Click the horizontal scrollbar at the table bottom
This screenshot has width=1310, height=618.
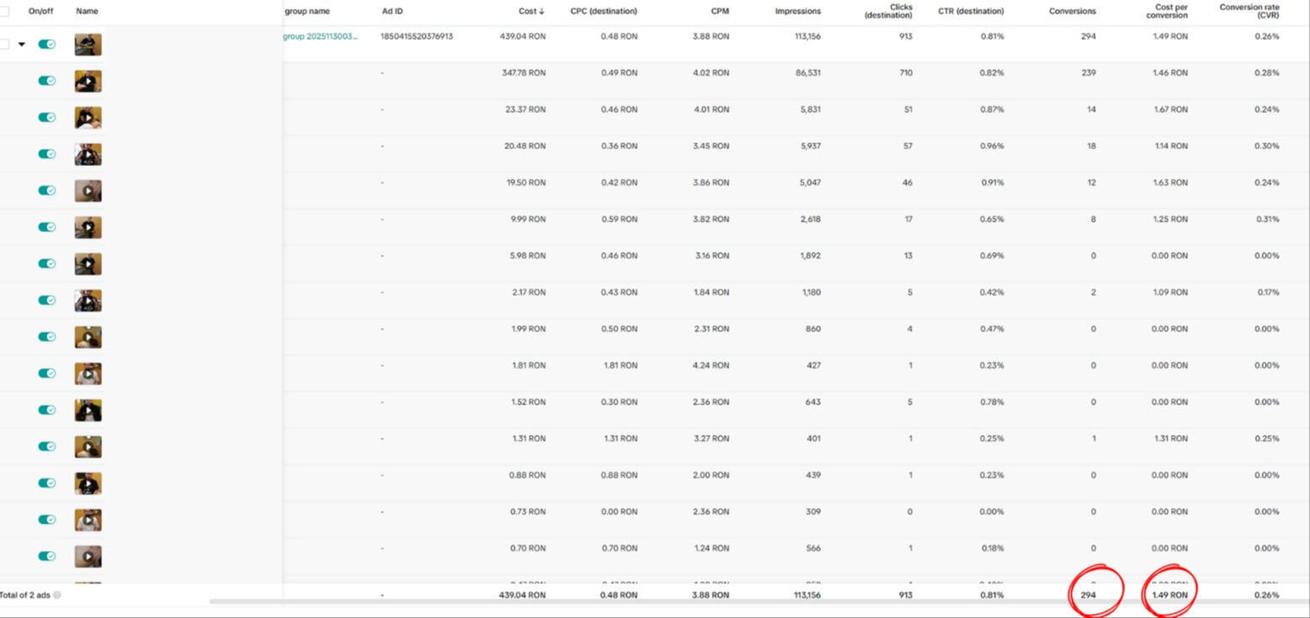click(x=759, y=602)
